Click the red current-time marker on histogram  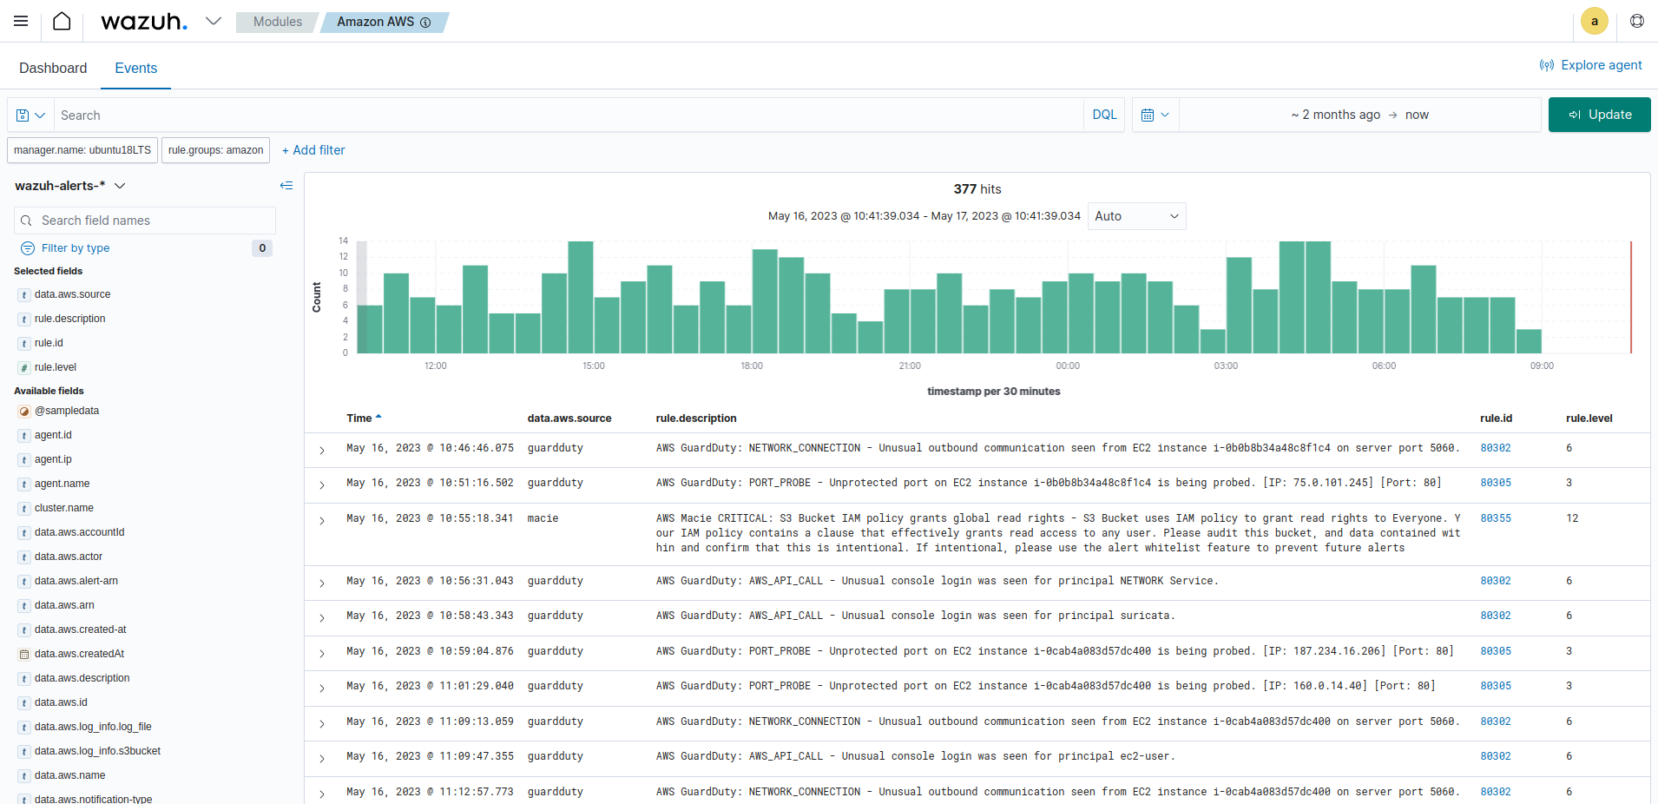click(1631, 297)
